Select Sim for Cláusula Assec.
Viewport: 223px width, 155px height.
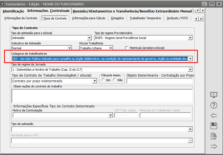(103, 80)
